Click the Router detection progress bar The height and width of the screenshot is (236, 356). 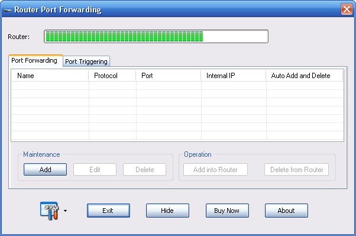[x=156, y=36]
